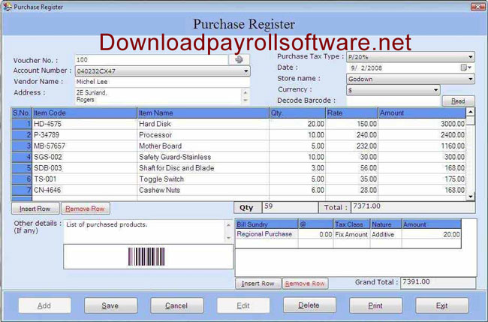Click the Address text box
The width and height of the screenshot is (488, 322).
point(158,96)
